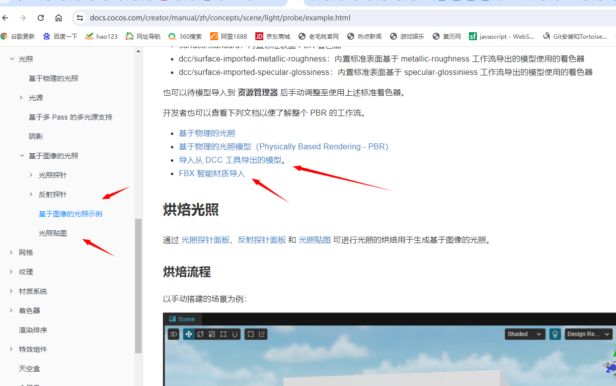
Task: Follow the FBX 智能材质导入 link
Action: tap(212, 173)
